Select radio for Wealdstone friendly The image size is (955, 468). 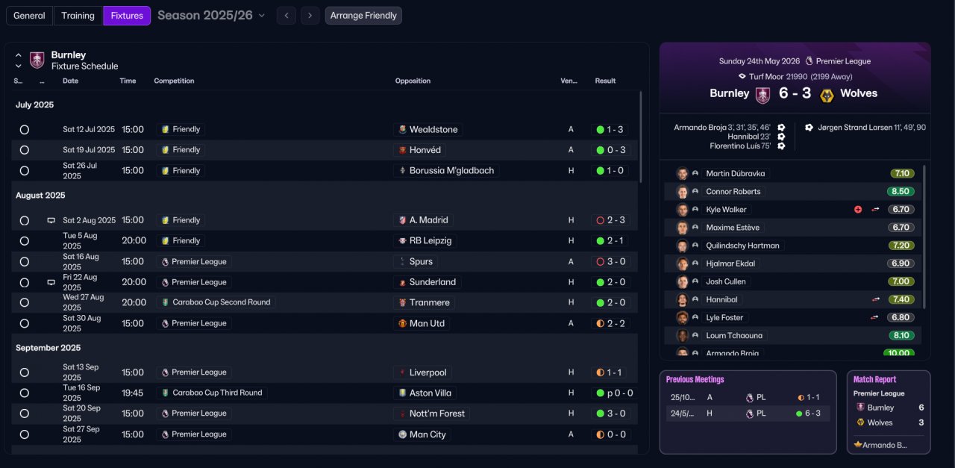pyautogui.click(x=25, y=130)
